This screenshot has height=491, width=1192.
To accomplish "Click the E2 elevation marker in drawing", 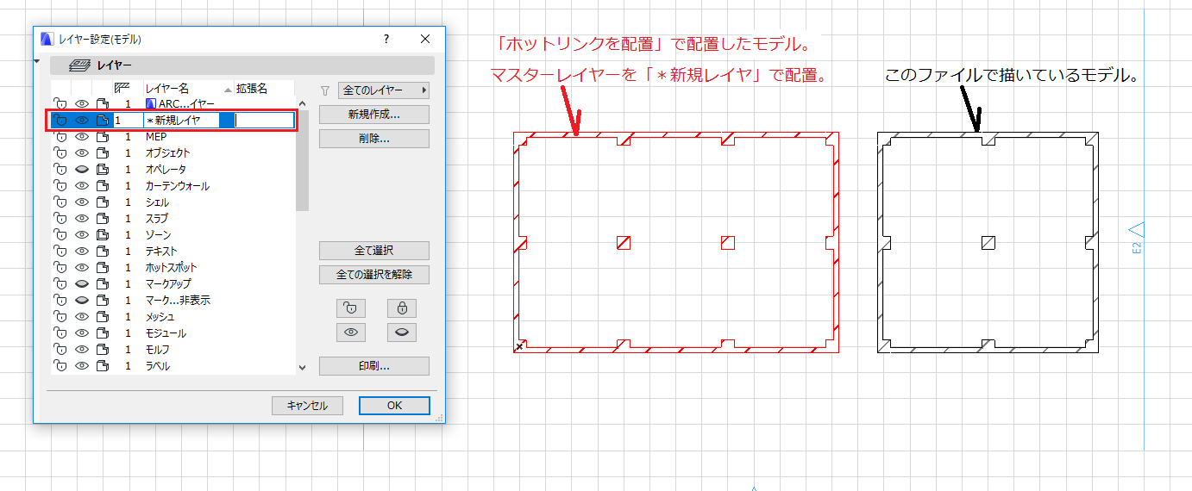I will pyautogui.click(x=1137, y=239).
